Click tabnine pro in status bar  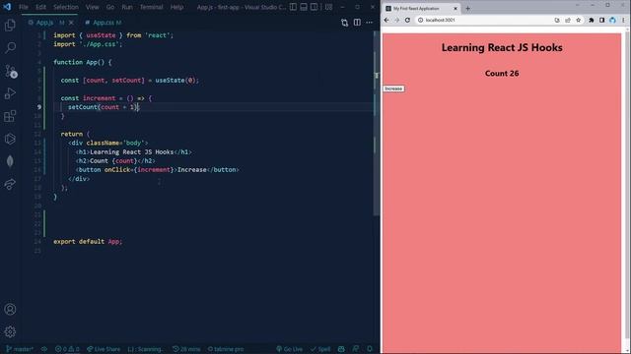tap(226, 349)
